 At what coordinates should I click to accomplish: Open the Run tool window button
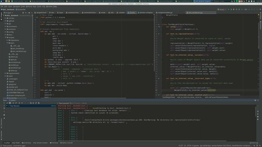click(x=7, y=143)
